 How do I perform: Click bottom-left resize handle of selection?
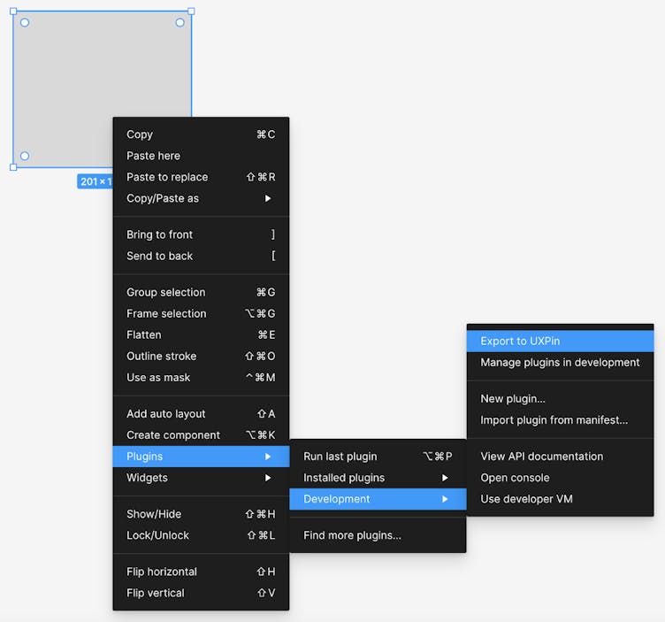pos(13,167)
